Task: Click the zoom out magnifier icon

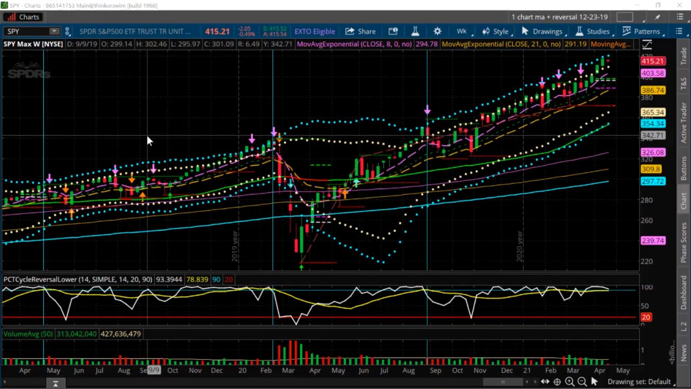Action: (x=582, y=382)
